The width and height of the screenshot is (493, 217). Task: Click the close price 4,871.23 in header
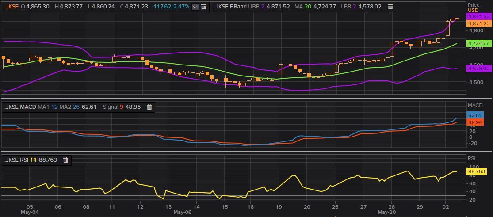137,6
